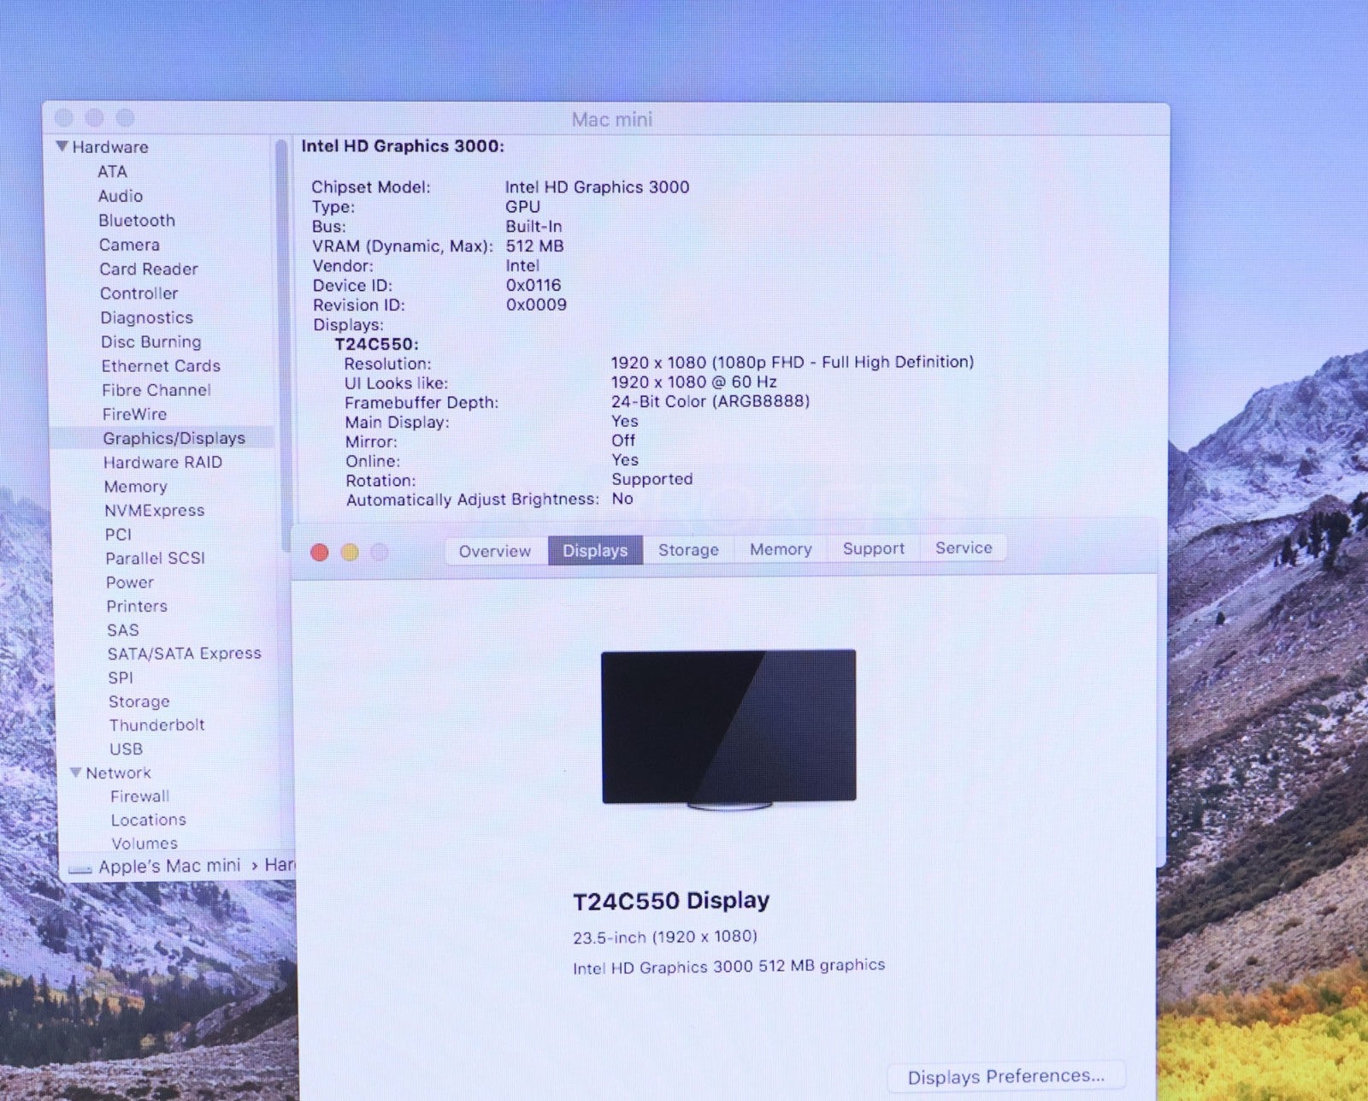Click the Mac mini icon in path bar
Image resolution: width=1368 pixels, height=1101 pixels.
tap(80, 867)
